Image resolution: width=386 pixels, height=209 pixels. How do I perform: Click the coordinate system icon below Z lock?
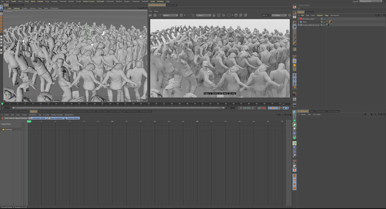(x=295, y=88)
